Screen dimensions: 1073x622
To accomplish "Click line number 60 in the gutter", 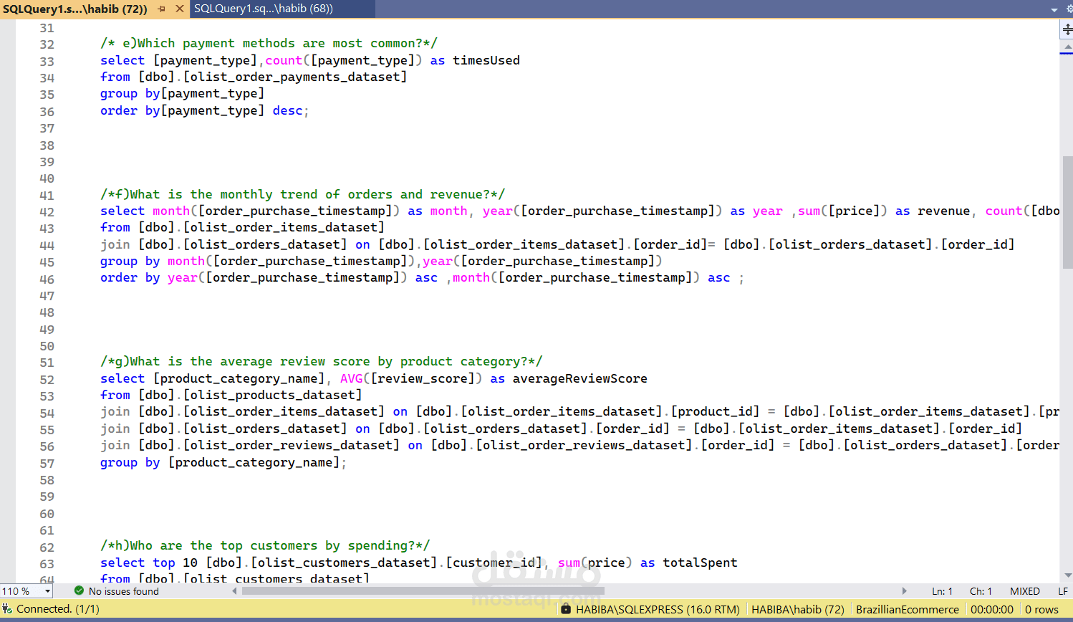I will 47,514.
